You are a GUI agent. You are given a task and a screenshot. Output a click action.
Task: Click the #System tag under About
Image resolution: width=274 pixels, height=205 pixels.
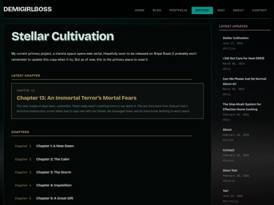(x=228, y=140)
